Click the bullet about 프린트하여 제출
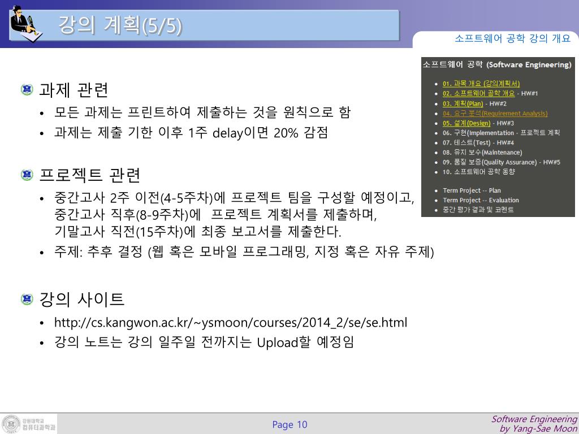Image resolution: width=579 pixels, height=434 pixels. tap(202, 112)
